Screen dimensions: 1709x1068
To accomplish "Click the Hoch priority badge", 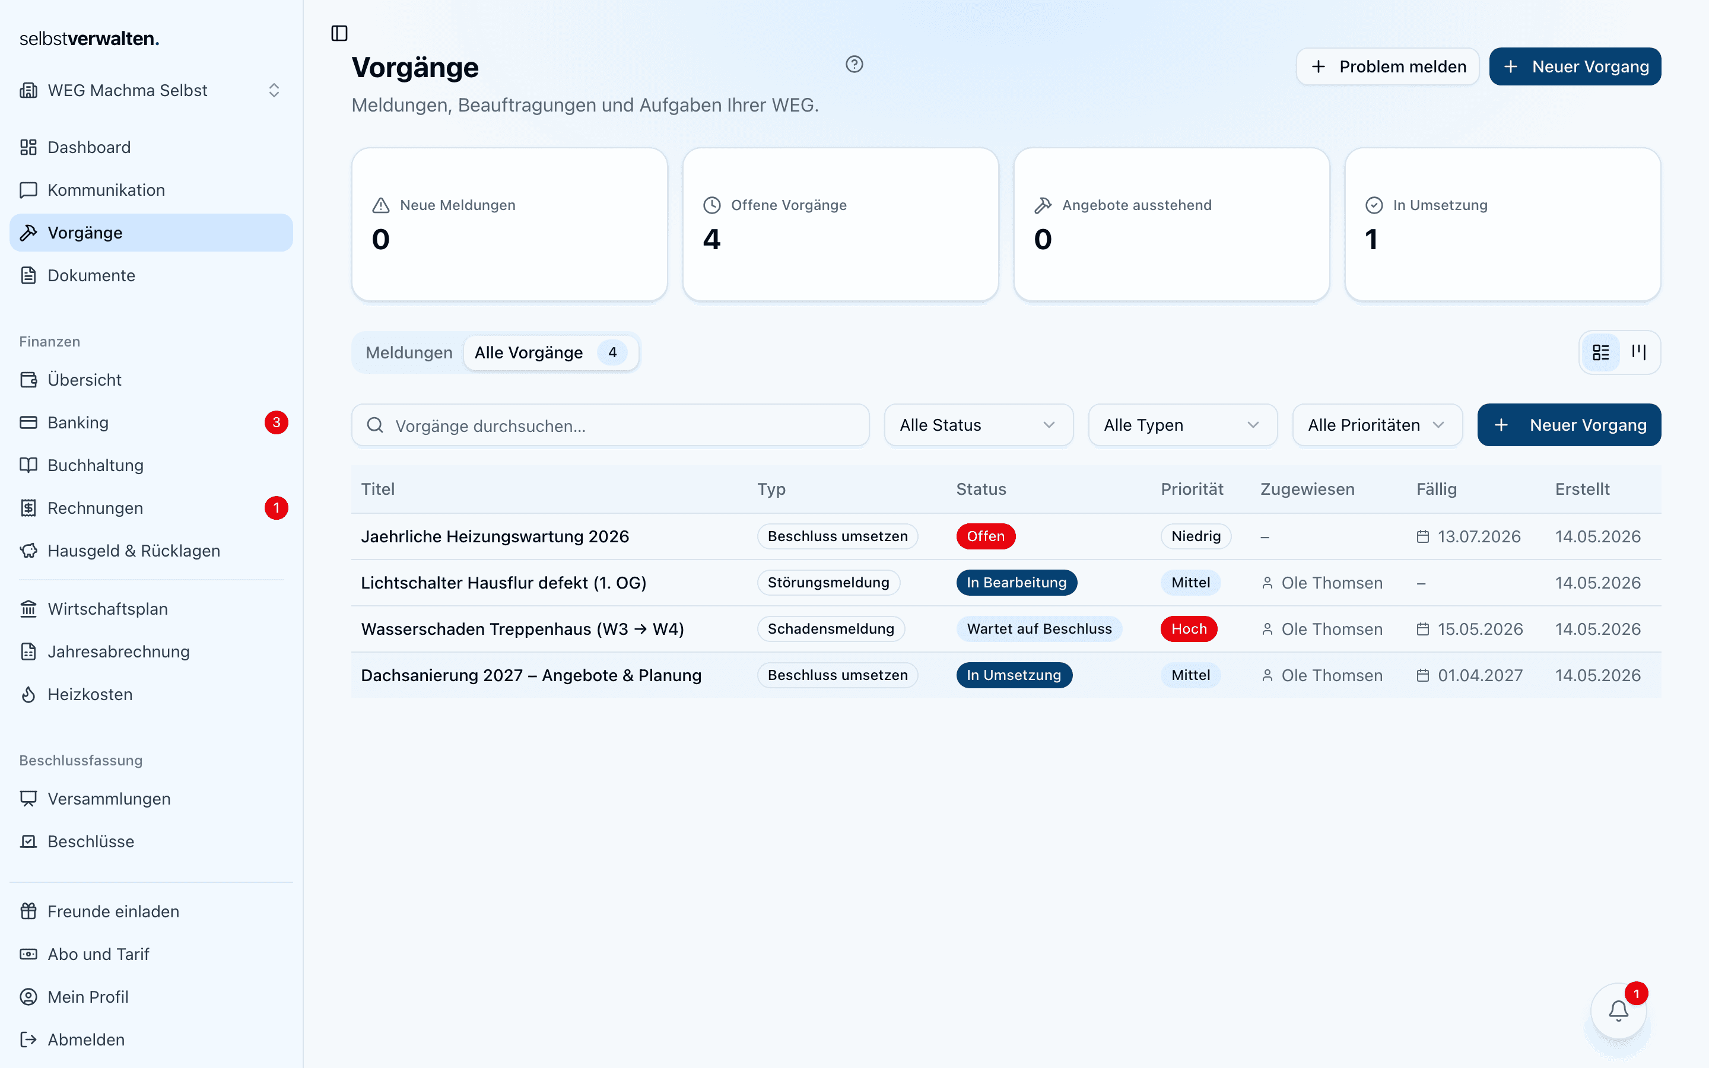I will pos(1189,630).
